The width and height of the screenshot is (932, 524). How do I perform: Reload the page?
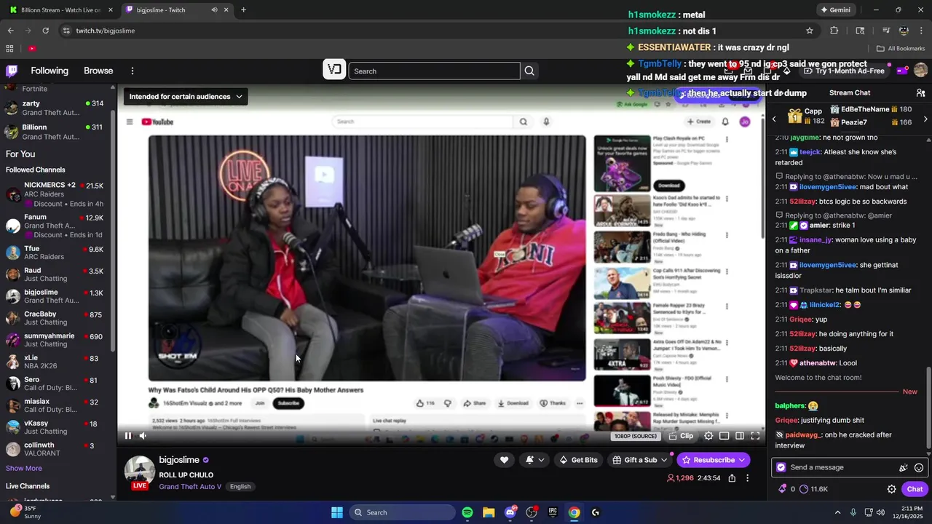point(46,31)
